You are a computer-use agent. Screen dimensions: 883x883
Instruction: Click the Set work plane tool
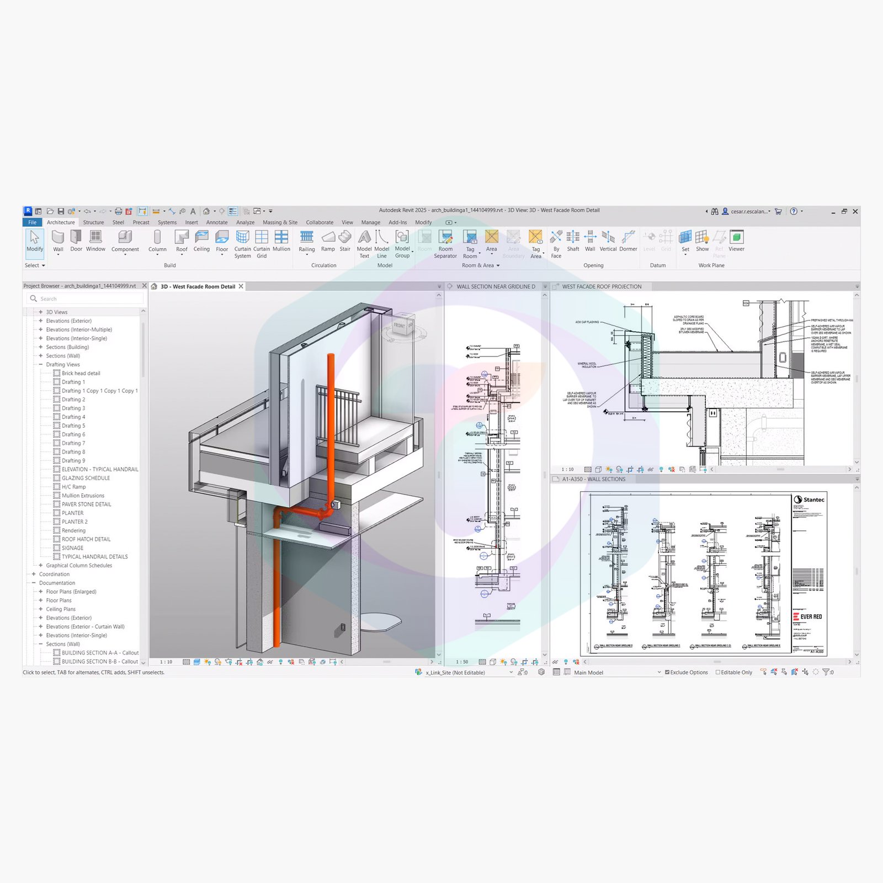click(x=685, y=241)
